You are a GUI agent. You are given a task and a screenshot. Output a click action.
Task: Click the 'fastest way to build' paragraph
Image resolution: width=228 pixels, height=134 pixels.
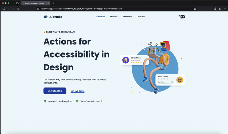[x=75, y=81]
